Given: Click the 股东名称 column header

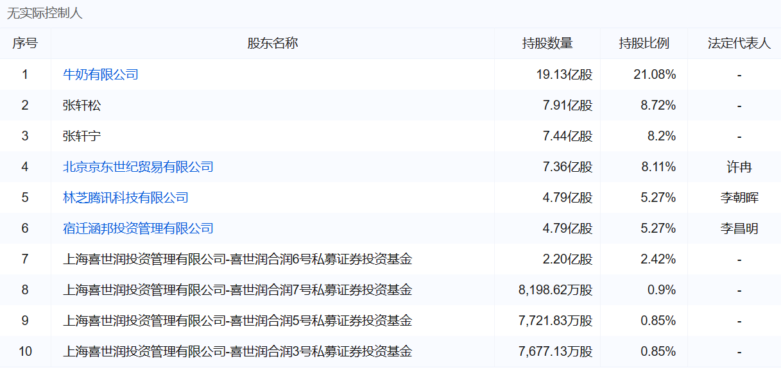Looking at the screenshot, I should point(273,44).
